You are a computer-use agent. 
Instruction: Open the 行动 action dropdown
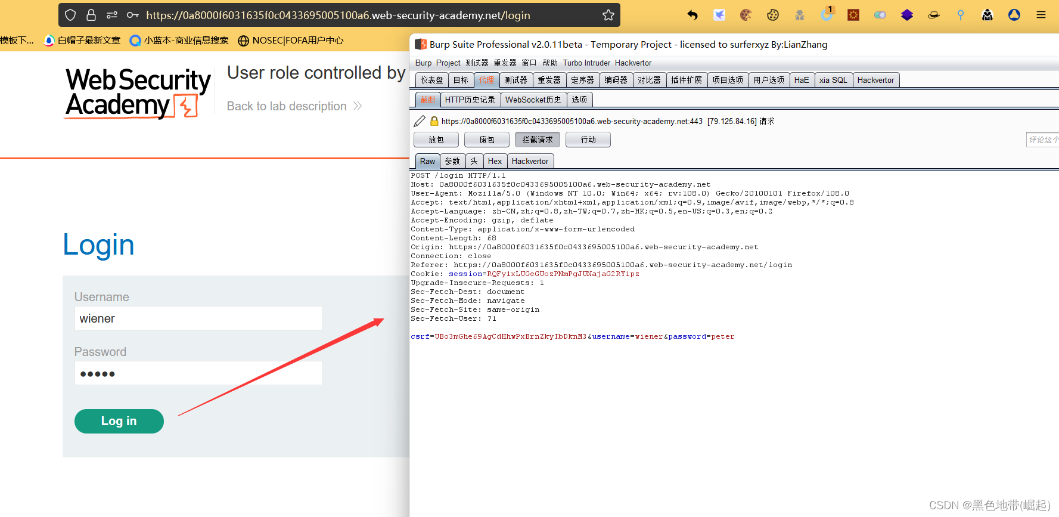(588, 140)
